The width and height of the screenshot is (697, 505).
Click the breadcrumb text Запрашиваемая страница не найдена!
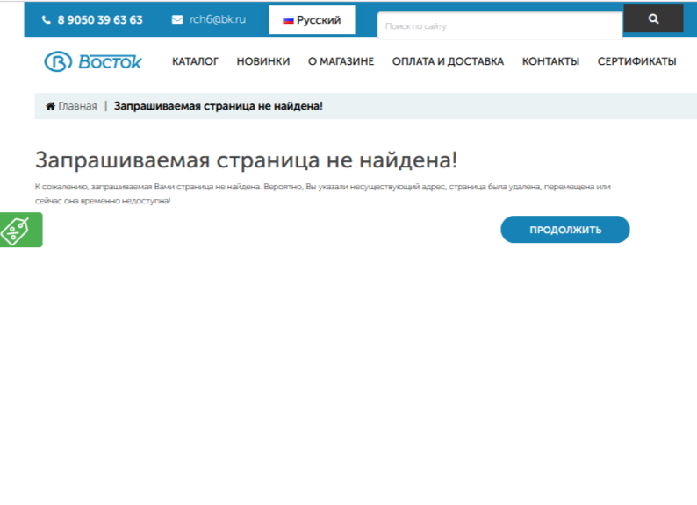pos(219,106)
